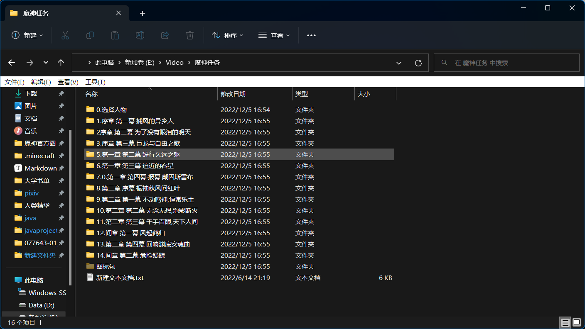Expand recent locations chevron

click(46, 63)
